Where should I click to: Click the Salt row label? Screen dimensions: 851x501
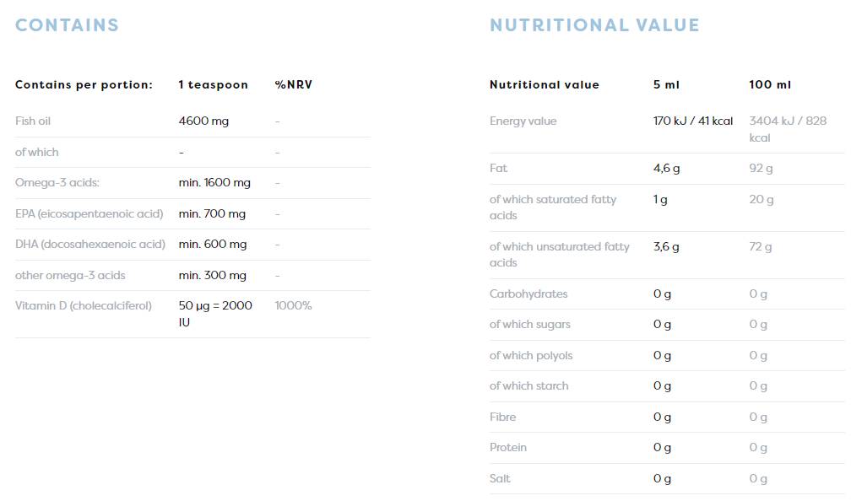[500, 479]
